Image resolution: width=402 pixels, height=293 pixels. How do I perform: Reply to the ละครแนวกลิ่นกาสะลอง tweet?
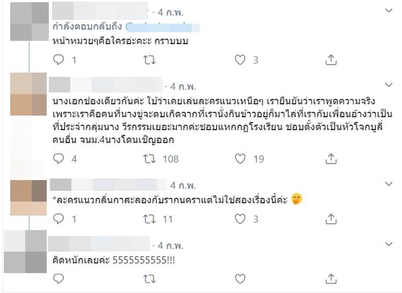(x=59, y=219)
